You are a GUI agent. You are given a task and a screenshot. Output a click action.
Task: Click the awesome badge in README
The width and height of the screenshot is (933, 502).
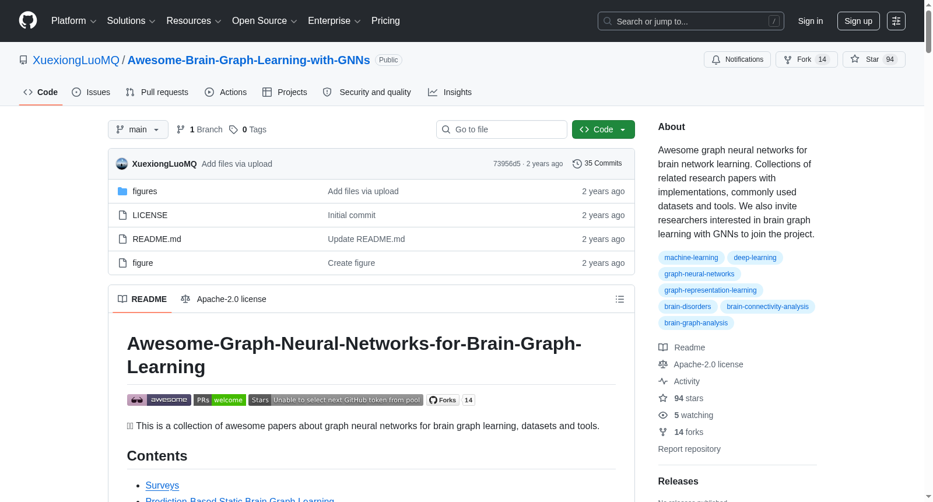click(x=159, y=400)
